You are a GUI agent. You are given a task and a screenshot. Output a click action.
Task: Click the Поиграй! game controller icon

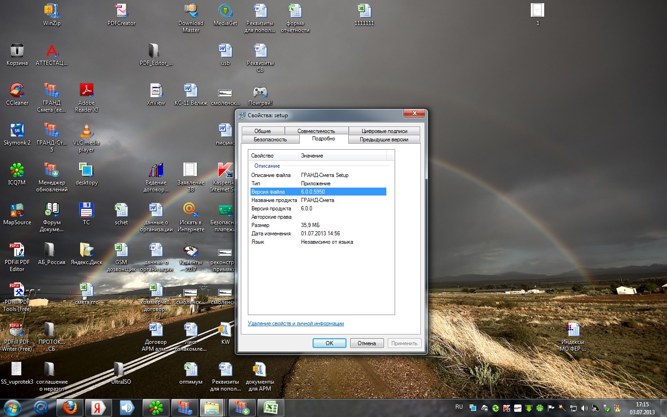coord(260,94)
